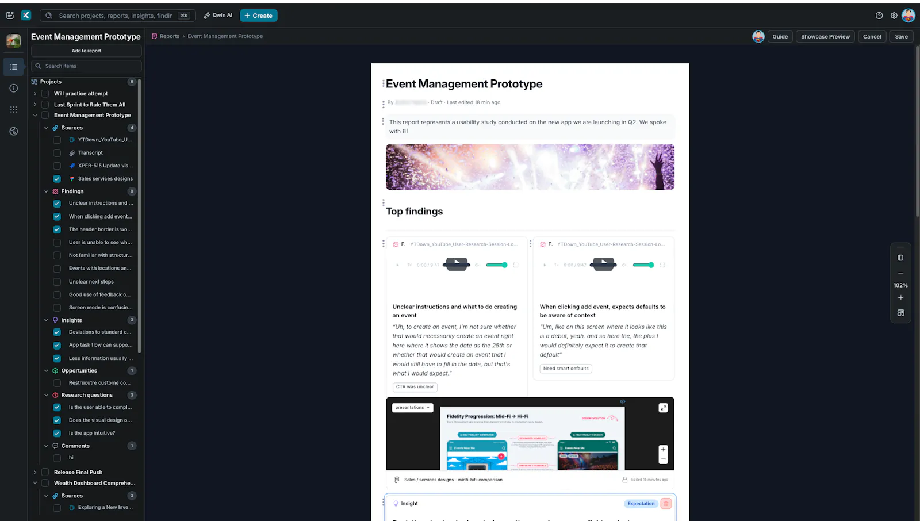Play the Unclear instructions finding video

click(457, 265)
